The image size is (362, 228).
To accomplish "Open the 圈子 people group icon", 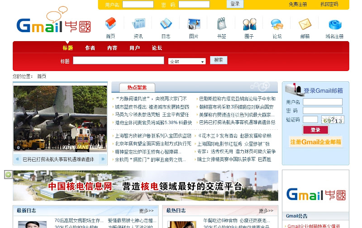I will (x=249, y=24).
